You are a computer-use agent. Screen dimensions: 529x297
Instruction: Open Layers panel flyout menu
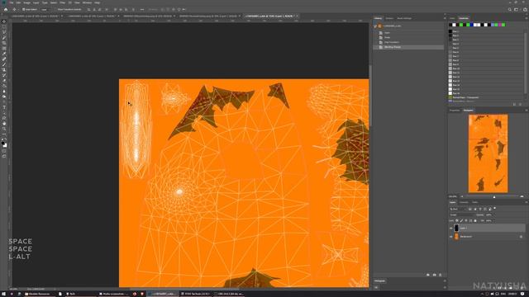(x=526, y=202)
